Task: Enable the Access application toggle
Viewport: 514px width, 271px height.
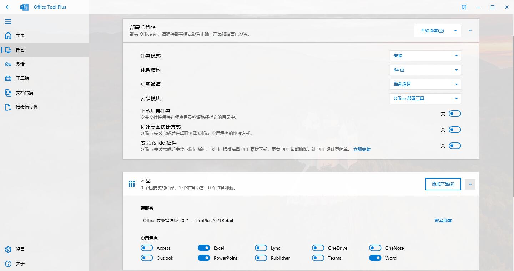Action: point(147,248)
